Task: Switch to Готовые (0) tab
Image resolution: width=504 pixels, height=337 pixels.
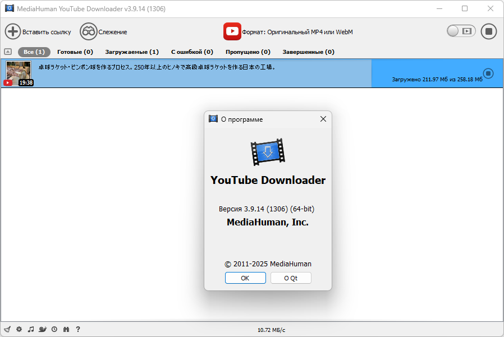Action: click(75, 52)
